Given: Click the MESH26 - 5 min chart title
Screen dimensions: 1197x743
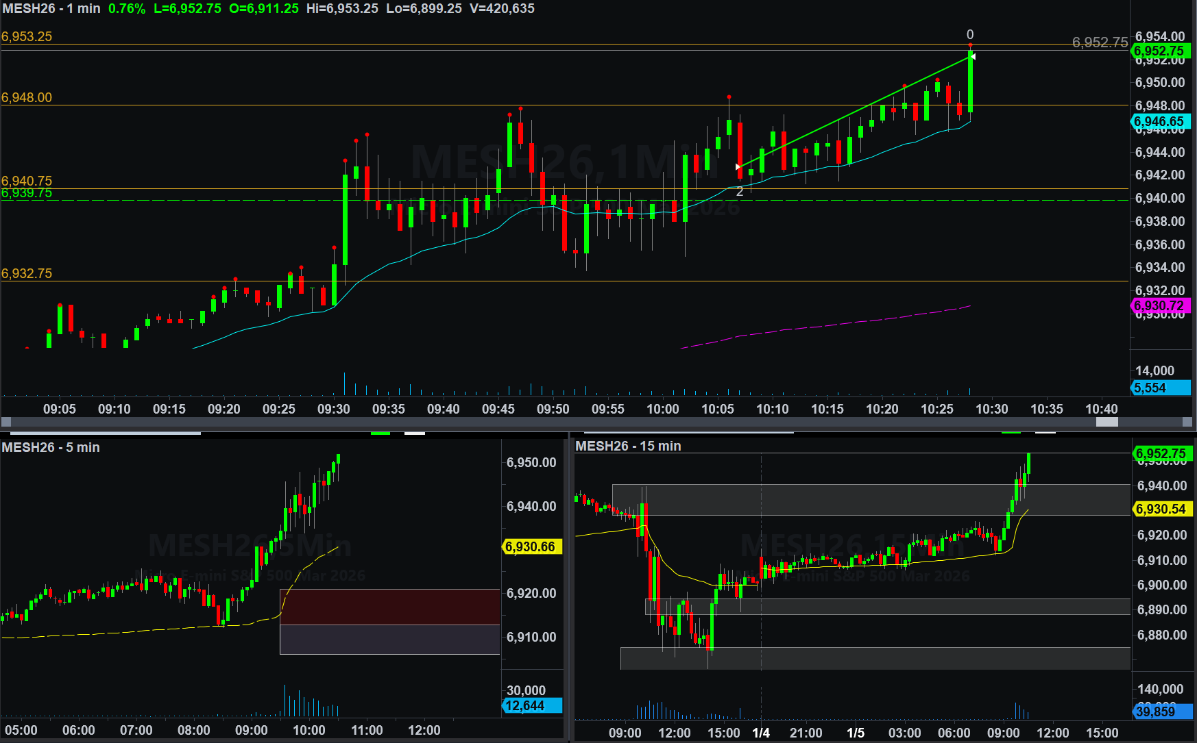Looking at the screenshot, I should 51,447.
